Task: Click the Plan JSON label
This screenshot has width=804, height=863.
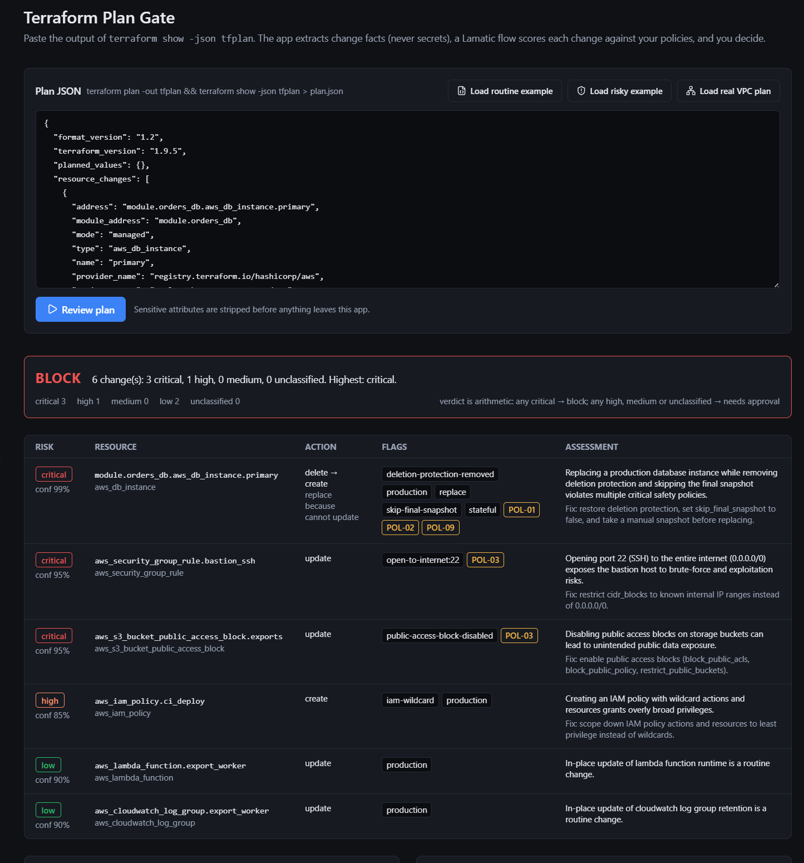Action: (x=58, y=91)
